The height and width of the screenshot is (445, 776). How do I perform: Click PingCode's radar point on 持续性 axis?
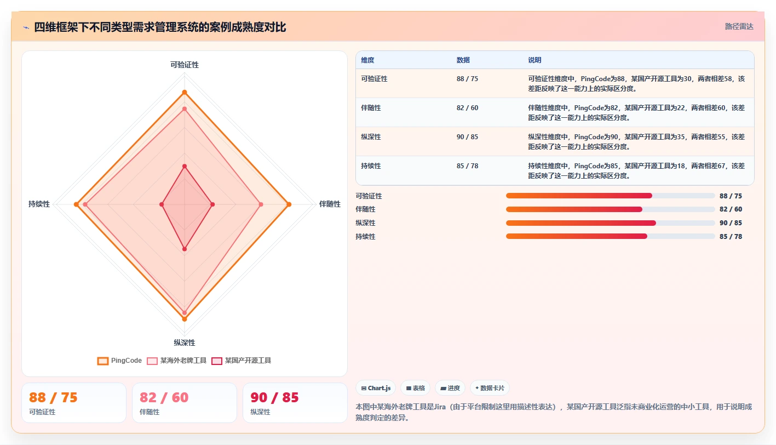(76, 204)
